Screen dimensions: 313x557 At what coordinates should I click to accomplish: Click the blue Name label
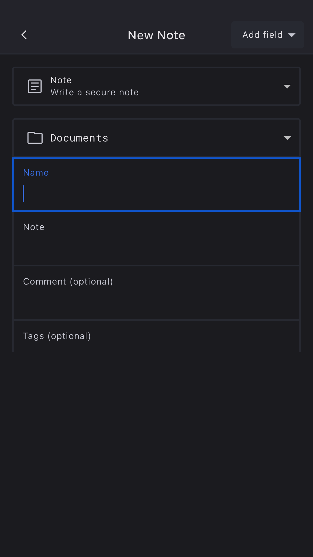point(36,173)
